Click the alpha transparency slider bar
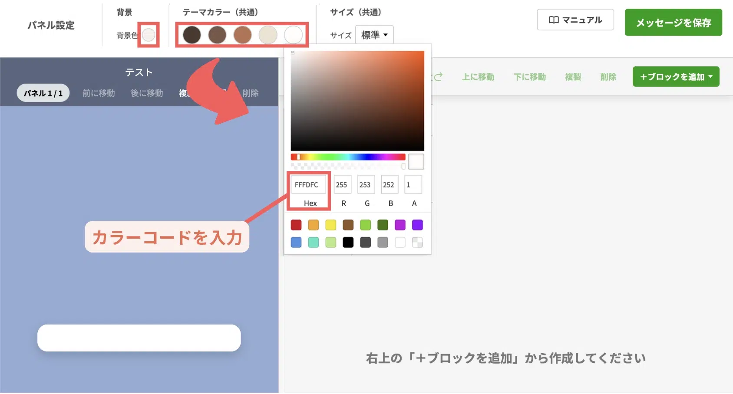Screen dimensions: 733x394 [348, 166]
